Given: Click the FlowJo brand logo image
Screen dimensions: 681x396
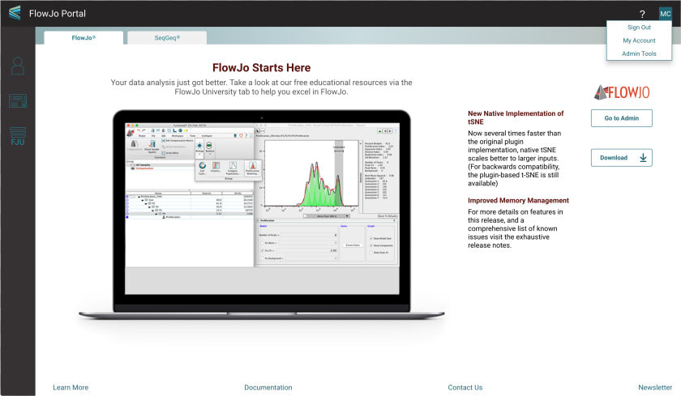Looking at the screenshot, I should pyautogui.click(x=622, y=92).
